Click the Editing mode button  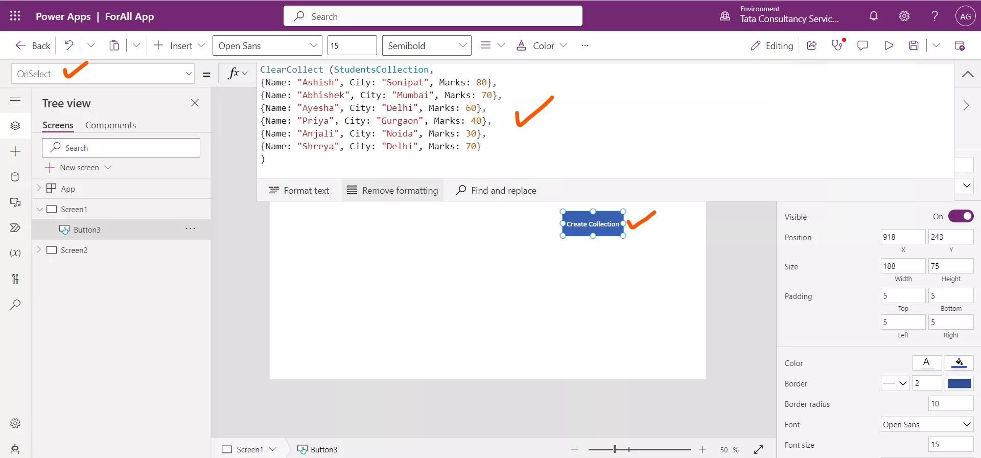[x=772, y=45]
